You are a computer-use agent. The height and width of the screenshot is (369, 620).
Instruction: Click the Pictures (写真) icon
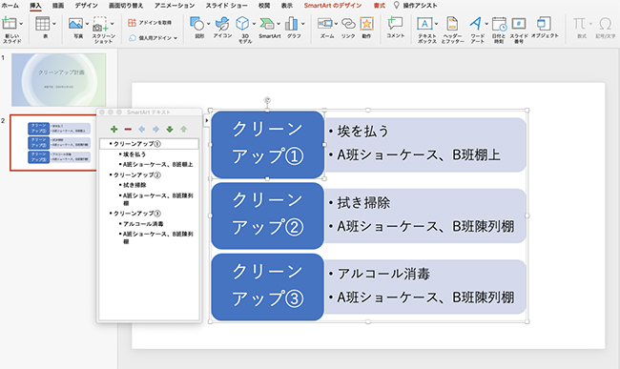click(75, 24)
